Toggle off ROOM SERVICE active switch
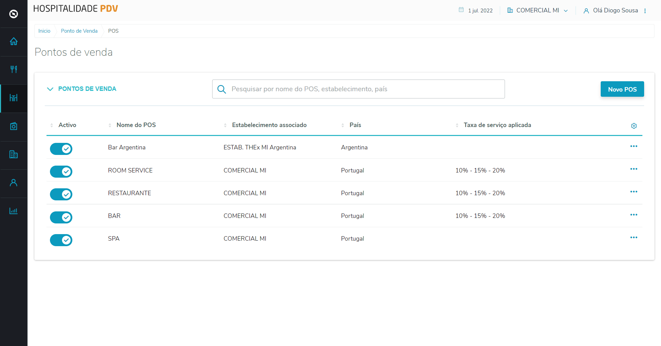This screenshot has height=346, width=661. point(61,171)
